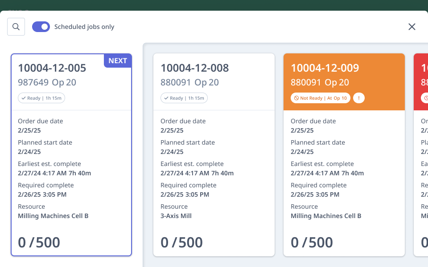The height and width of the screenshot is (267, 428).
Task: Select job card 10004-12-005
Action: point(71,156)
